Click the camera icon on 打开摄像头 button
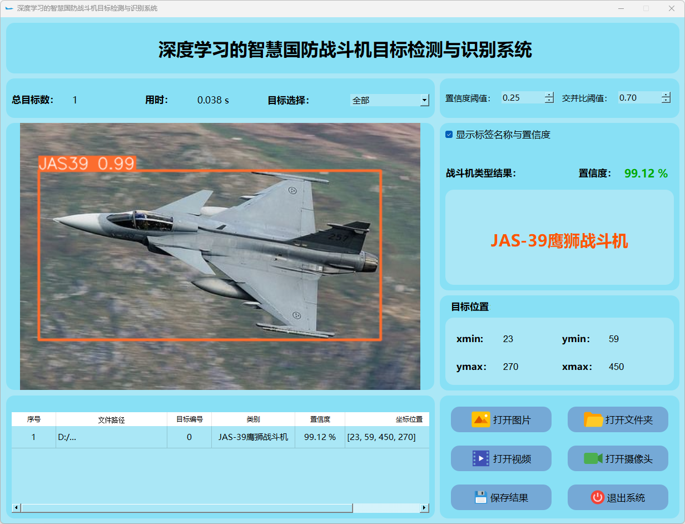Viewport: 685px width, 524px height. pyautogui.click(x=593, y=458)
